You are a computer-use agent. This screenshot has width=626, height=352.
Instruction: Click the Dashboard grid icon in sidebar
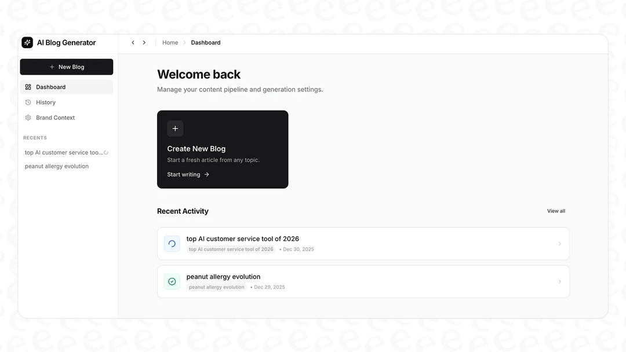pos(28,87)
